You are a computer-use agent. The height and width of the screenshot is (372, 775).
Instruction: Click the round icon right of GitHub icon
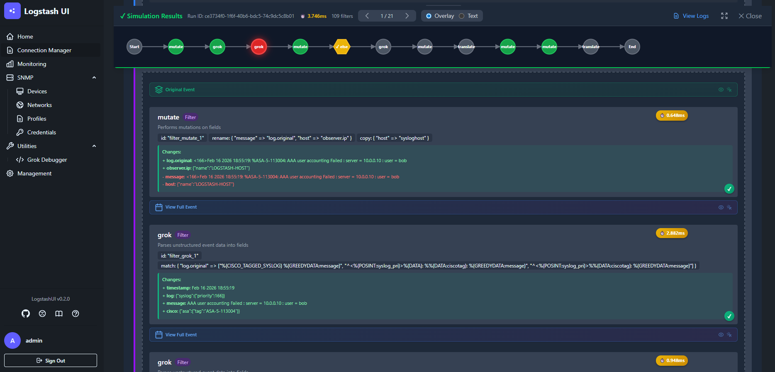point(42,314)
